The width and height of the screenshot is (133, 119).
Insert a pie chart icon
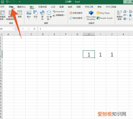click(125, 19)
